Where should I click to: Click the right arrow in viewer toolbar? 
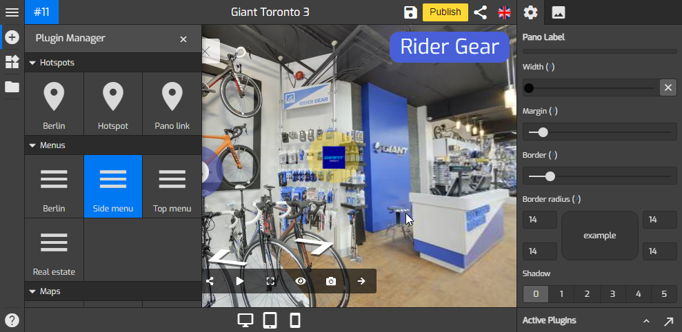(361, 281)
